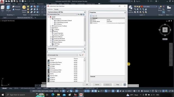The width and height of the screenshot is (174, 97).
Task: Select the Smooth Object mesh tool
Action: (24, 9)
